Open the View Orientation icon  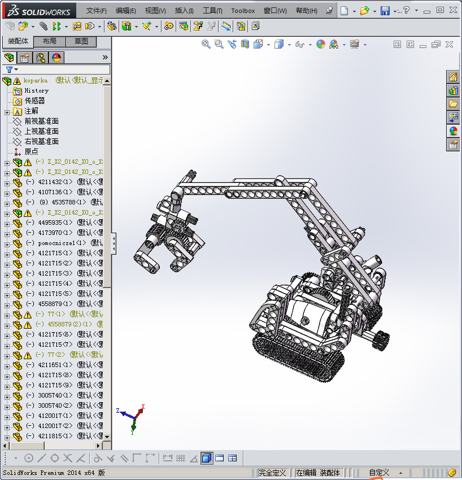click(x=258, y=45)
